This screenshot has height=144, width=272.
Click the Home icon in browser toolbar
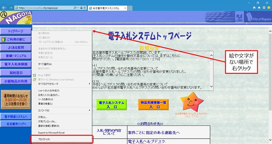click(x=254, y=8)
